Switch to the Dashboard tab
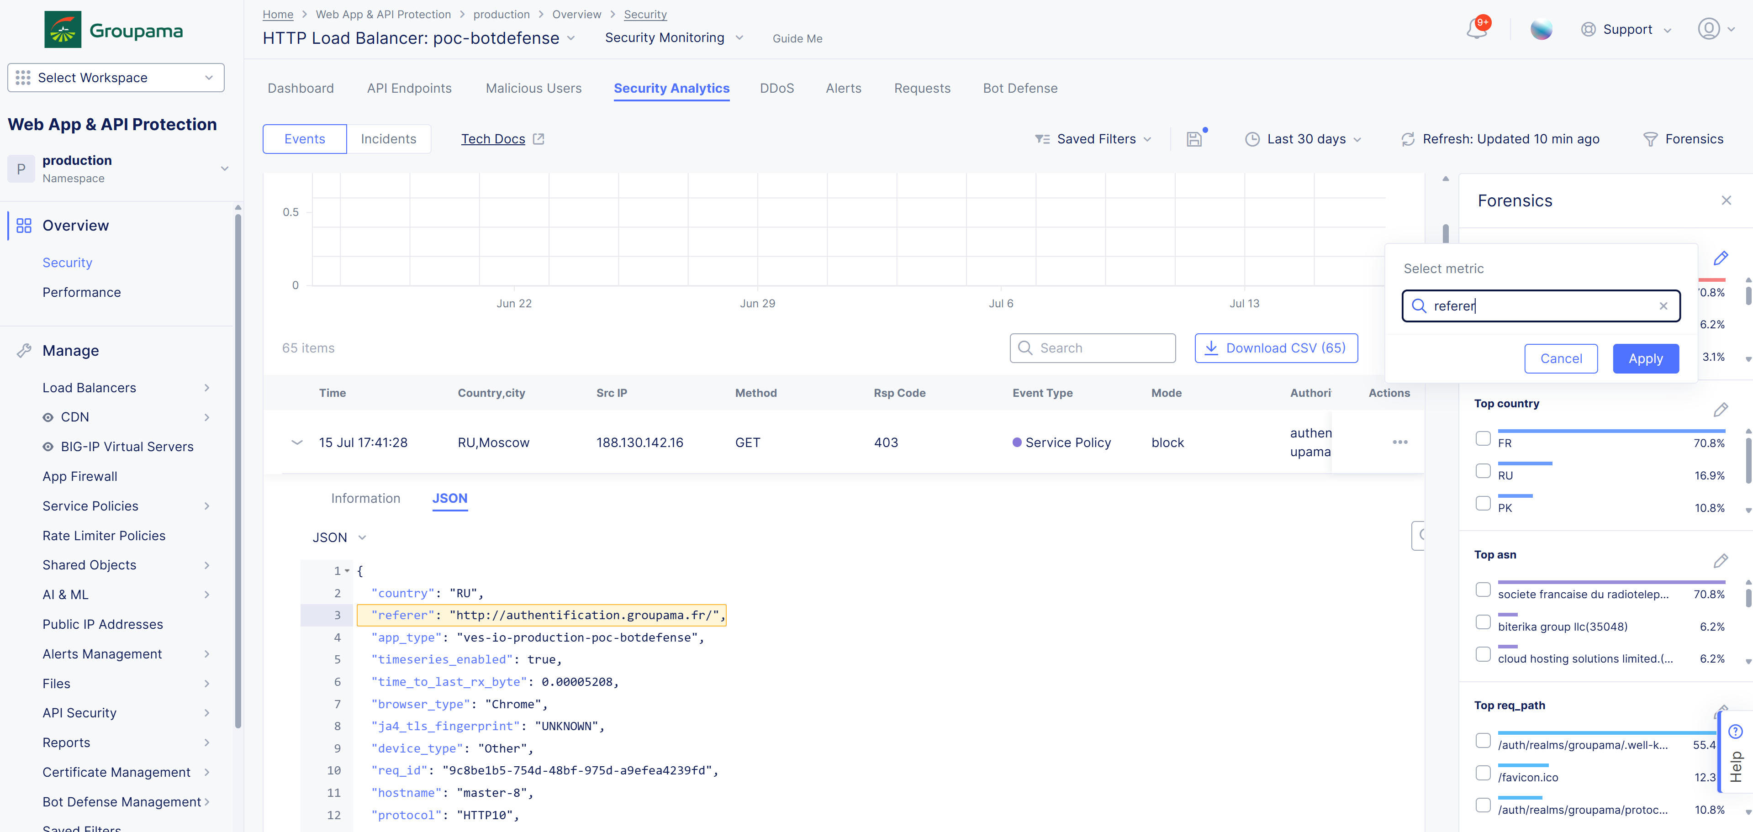The image size is (1753, 832). 301,89
